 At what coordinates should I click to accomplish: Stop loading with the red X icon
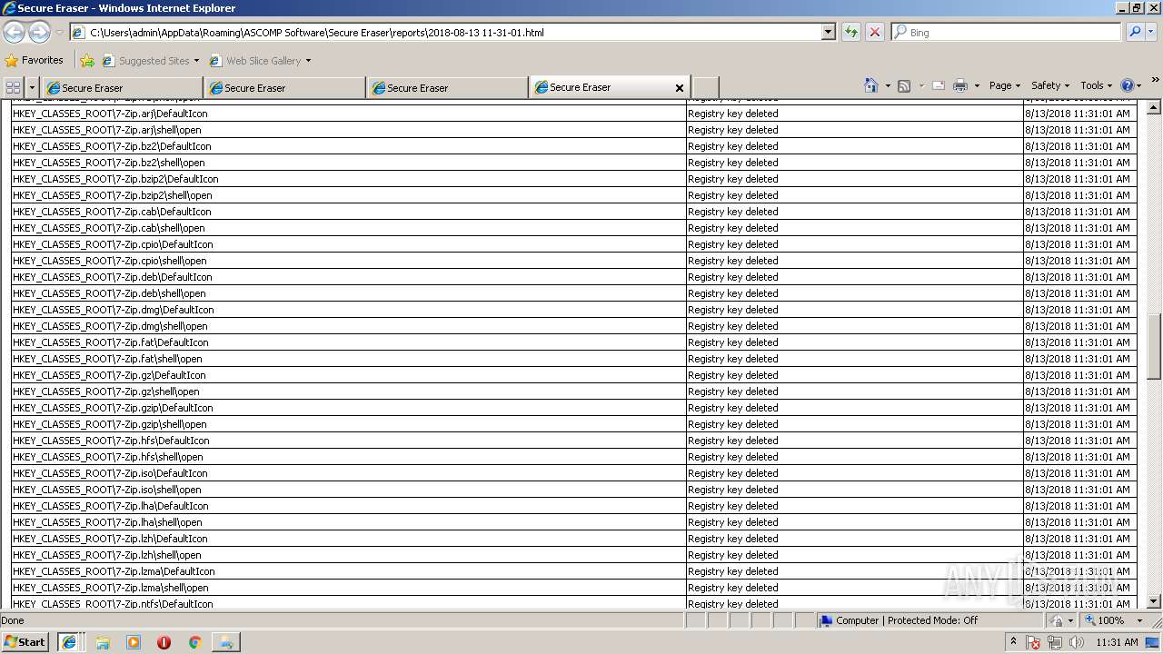point(874,32)
